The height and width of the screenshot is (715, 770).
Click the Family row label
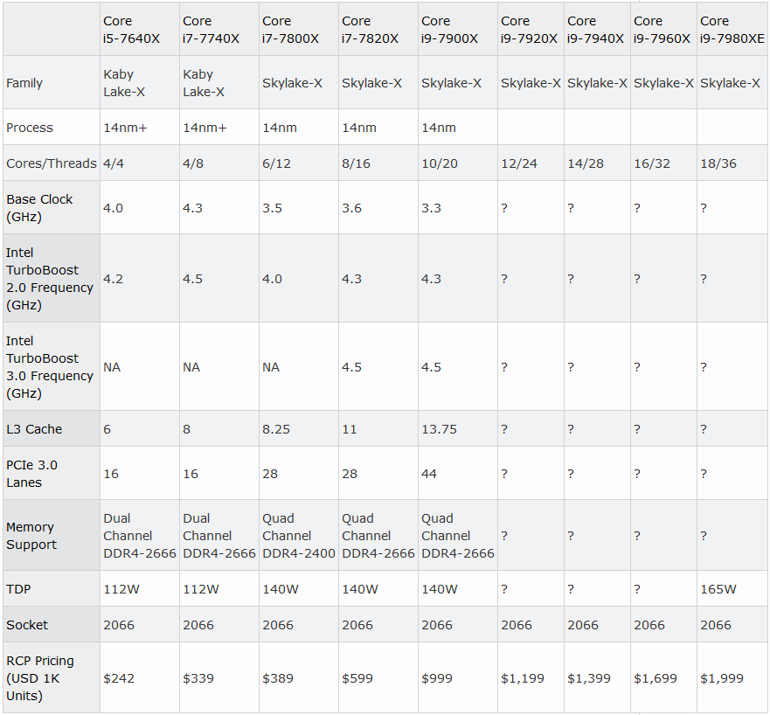tap(51, 82)
